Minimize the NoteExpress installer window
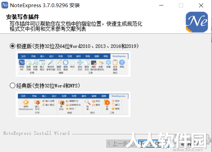The height and width of the screenshot is (152, 212). click(x=161, y=5)
